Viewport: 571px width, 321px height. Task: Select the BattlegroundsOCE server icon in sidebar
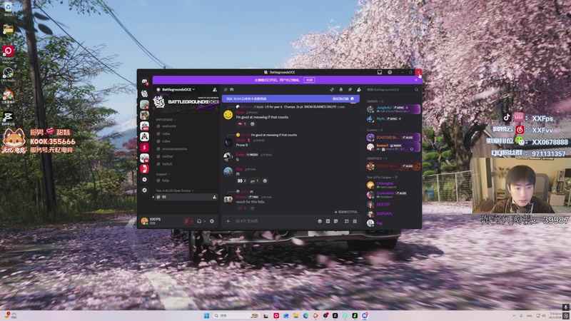click(x=145, y=93)
